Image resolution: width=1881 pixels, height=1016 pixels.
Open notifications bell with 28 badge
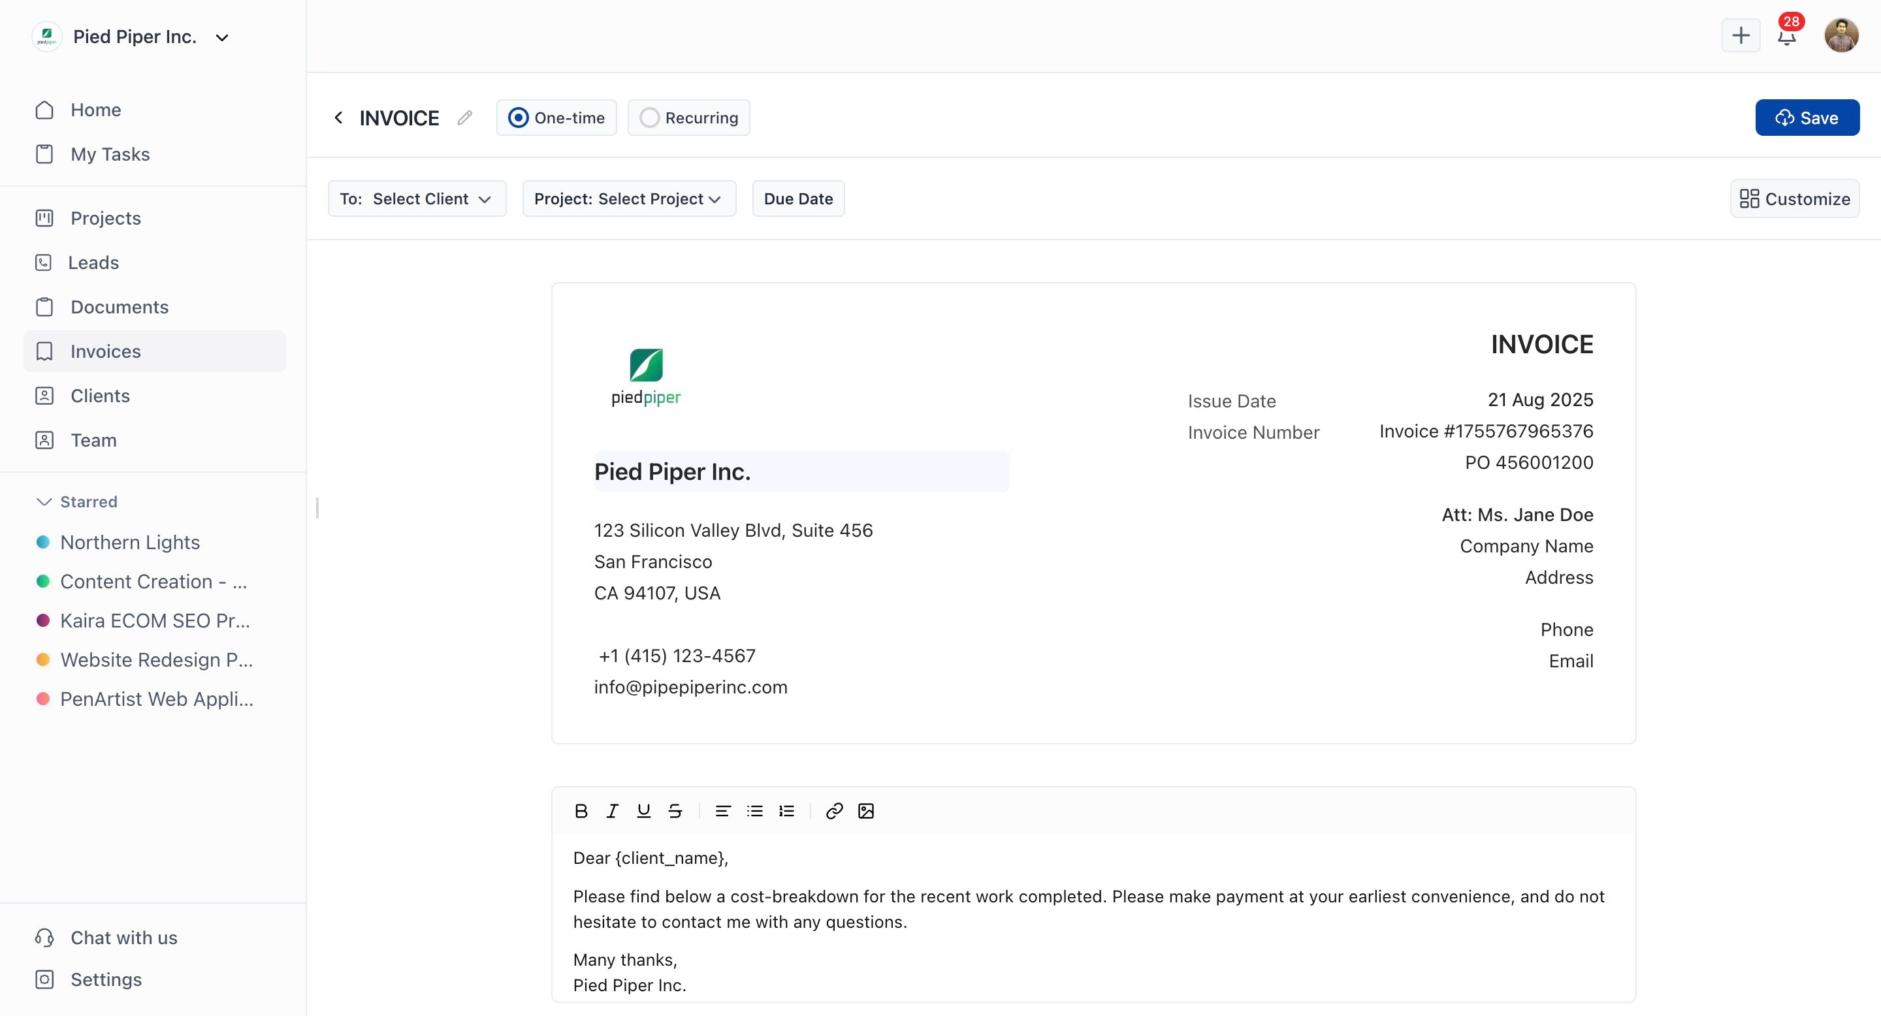click(x=1786, y=36)
